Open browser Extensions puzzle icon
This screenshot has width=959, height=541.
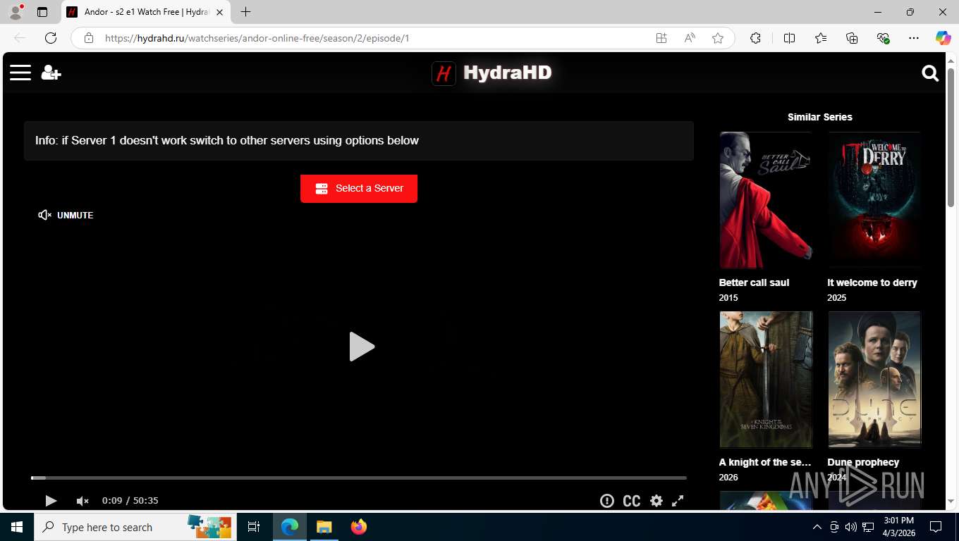pos(755,38)
